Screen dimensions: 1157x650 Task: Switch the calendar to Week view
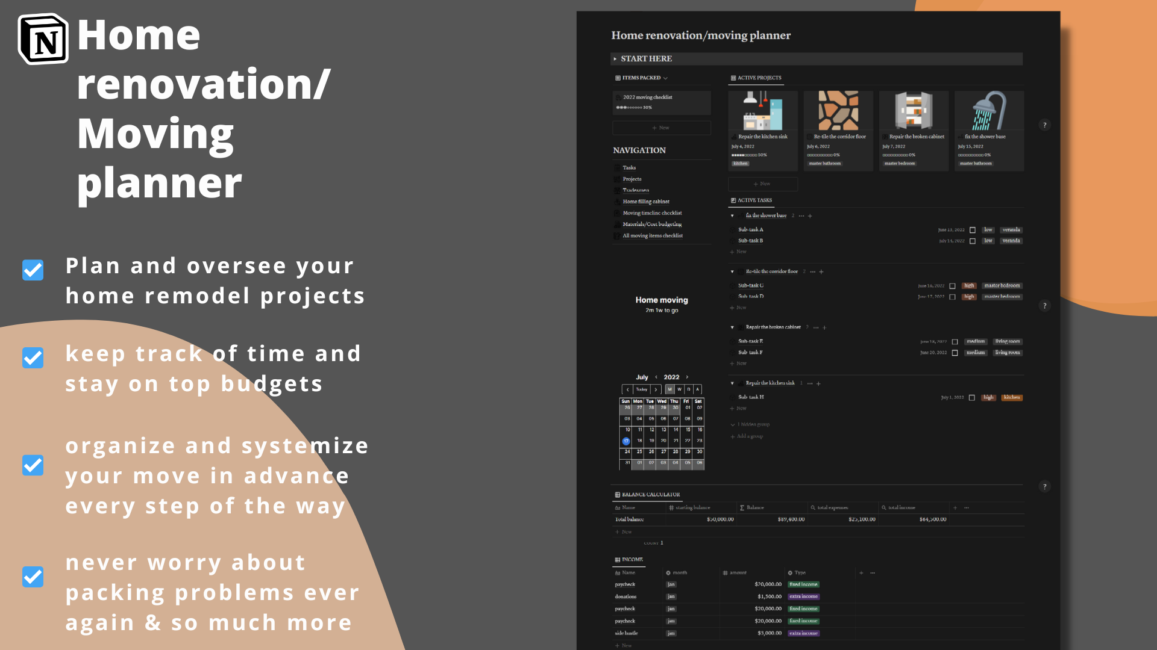coord(679,389)
